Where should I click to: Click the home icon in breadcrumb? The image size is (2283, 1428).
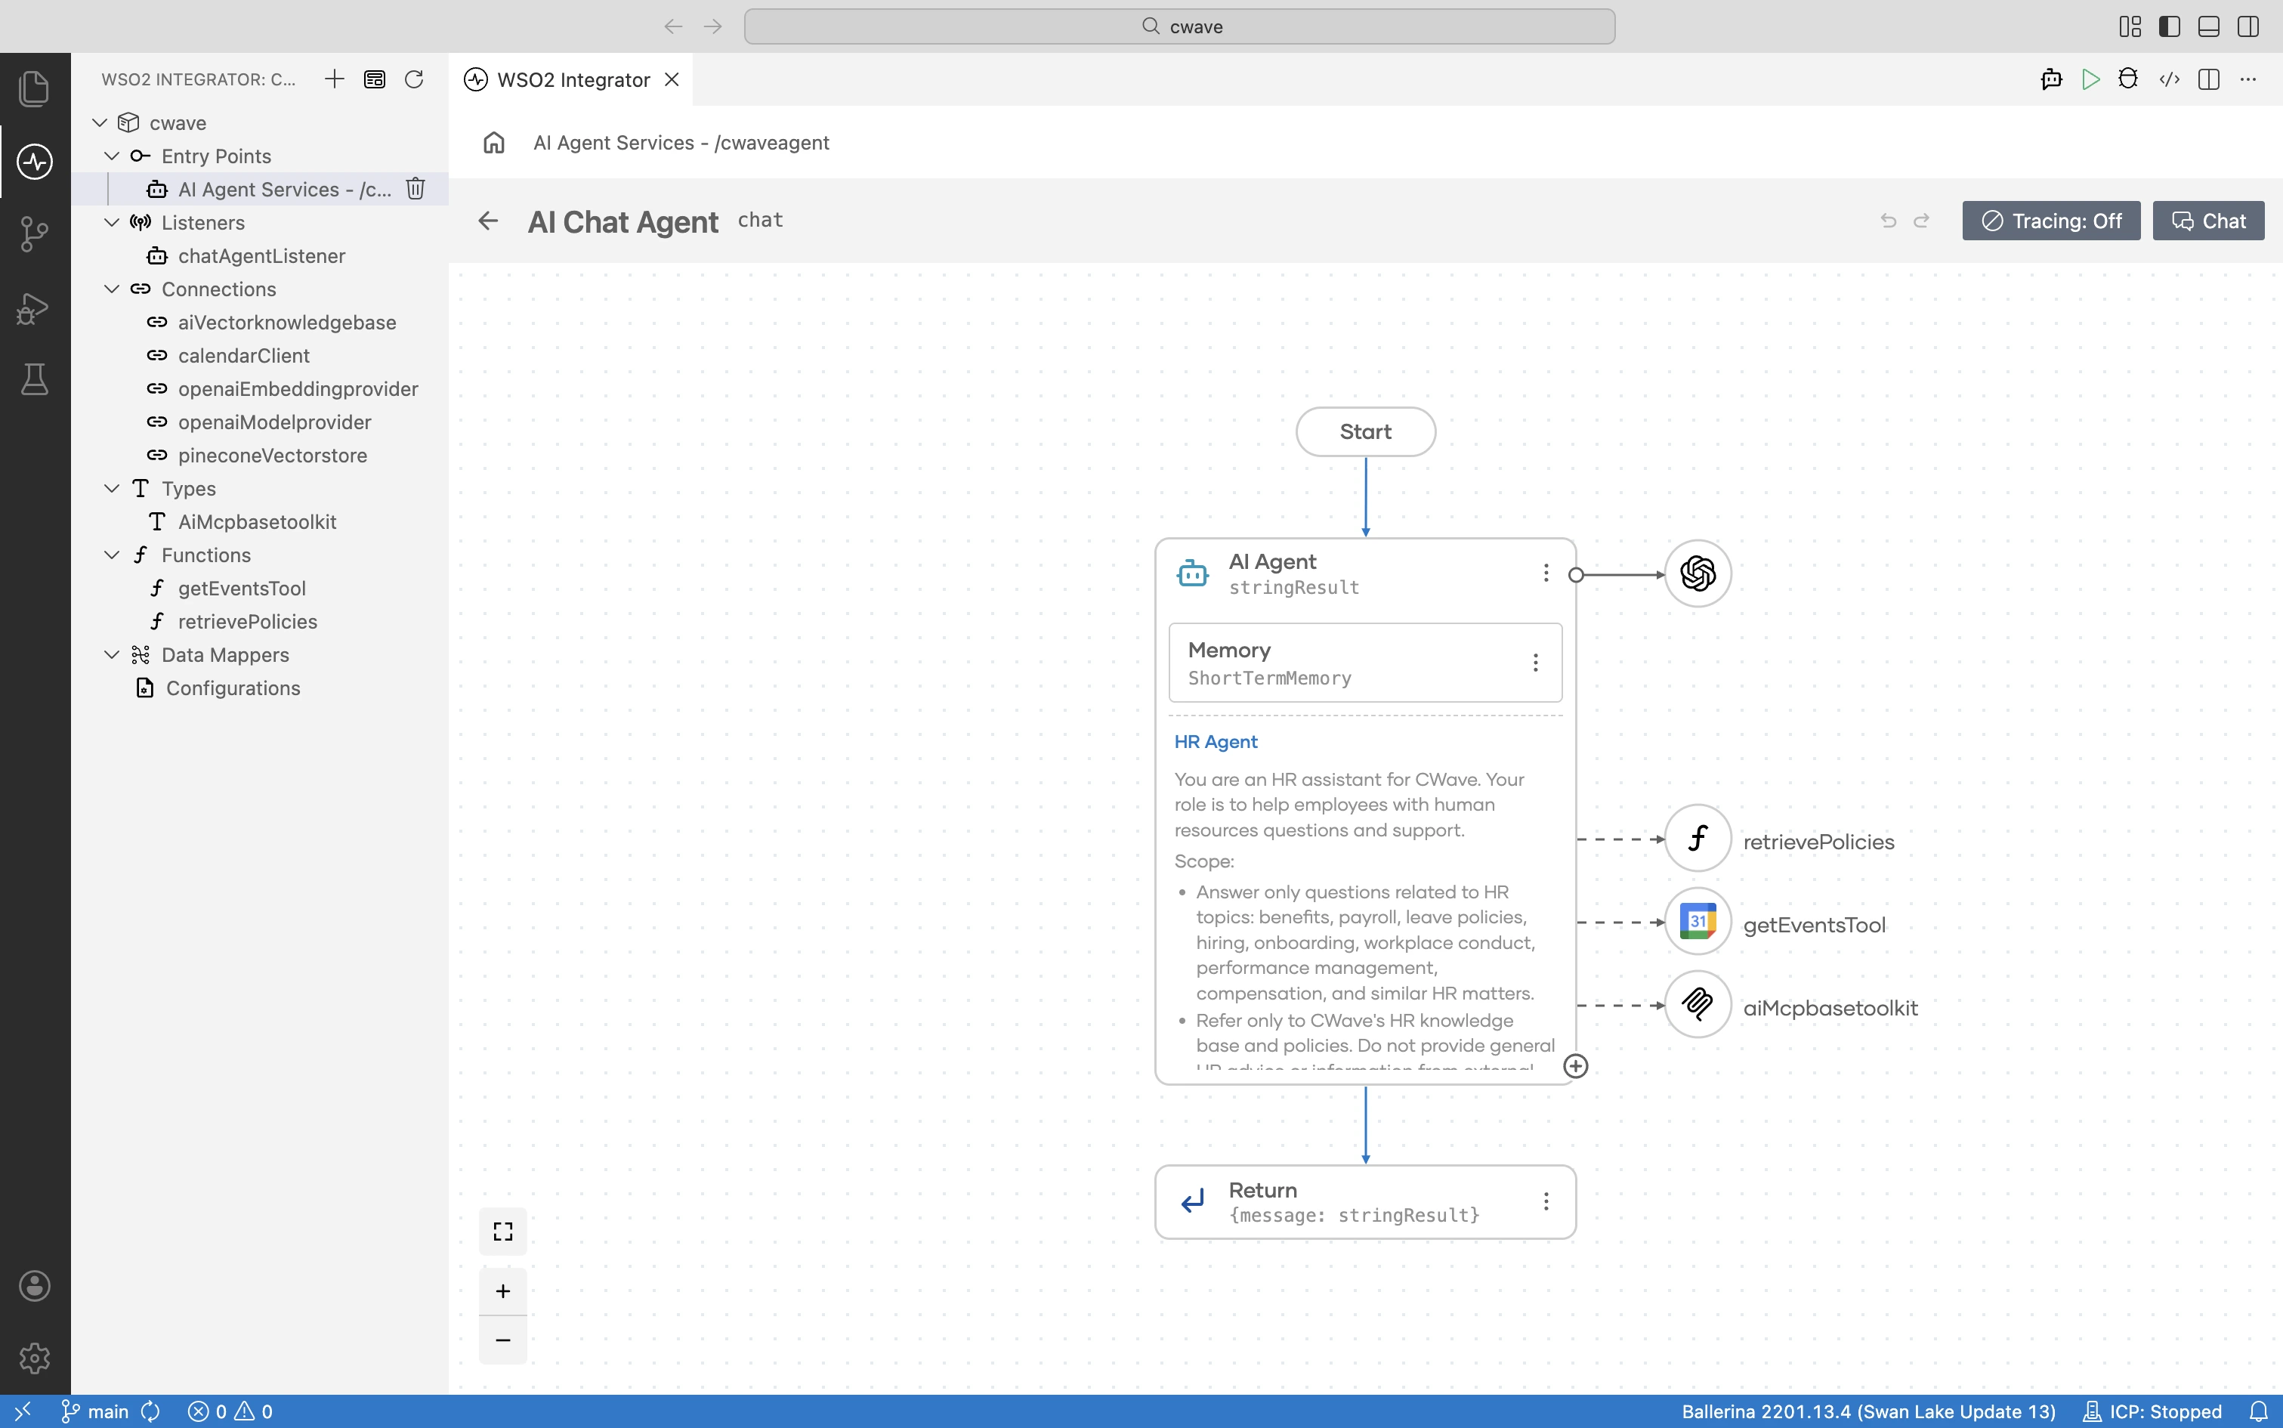tap(494, 143)
